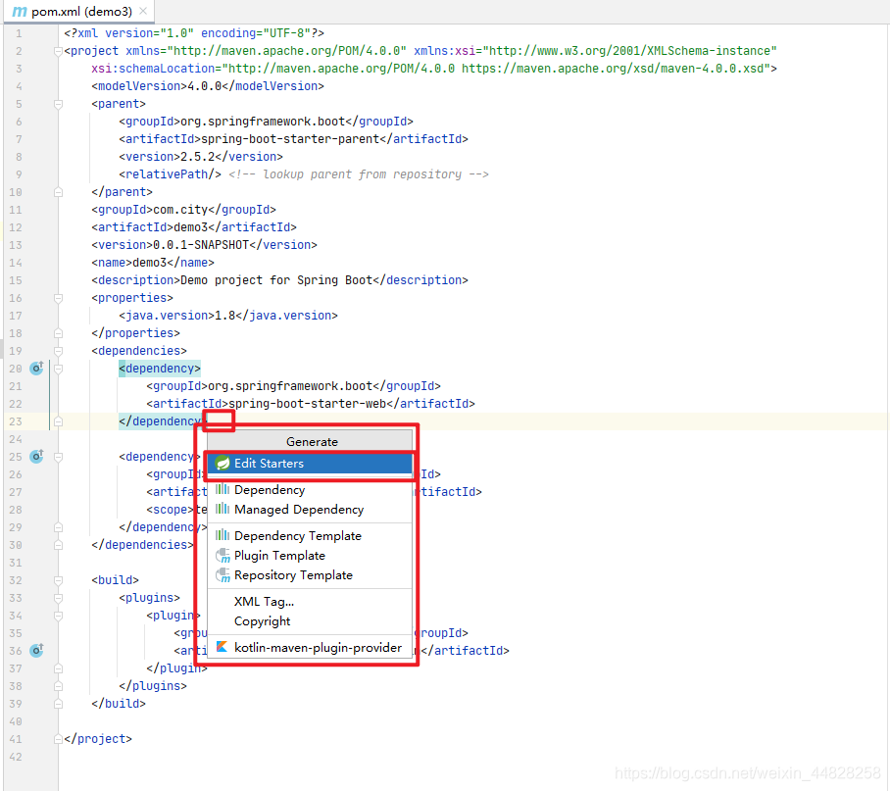Select Edit Starters in Generate menu

310,463
